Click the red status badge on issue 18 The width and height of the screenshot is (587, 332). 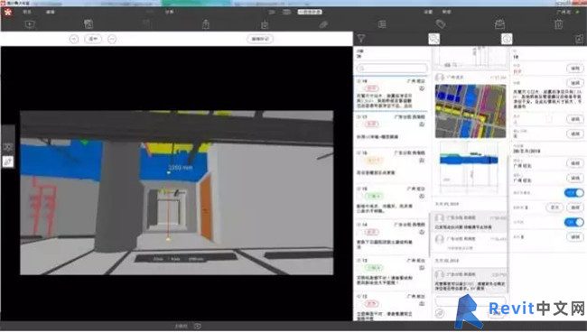(x=372, y=88)
